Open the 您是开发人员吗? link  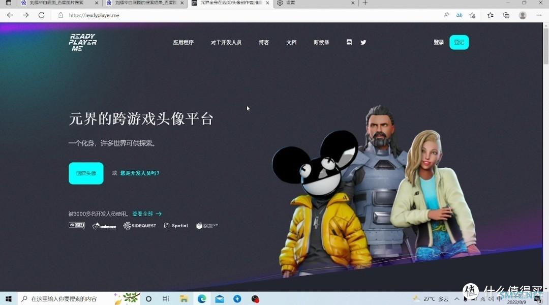click(140, 173)
